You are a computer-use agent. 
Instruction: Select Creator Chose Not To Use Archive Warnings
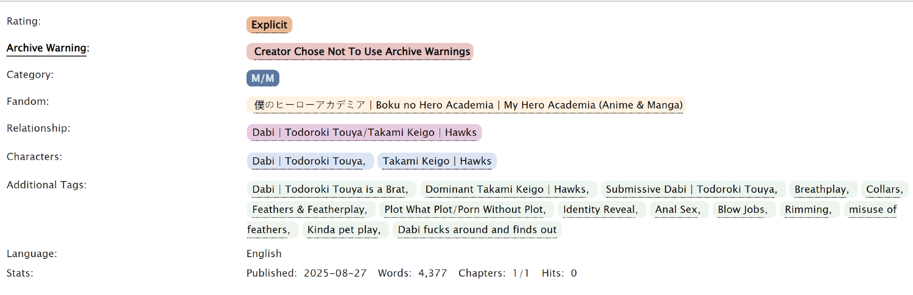click(362, 52)
